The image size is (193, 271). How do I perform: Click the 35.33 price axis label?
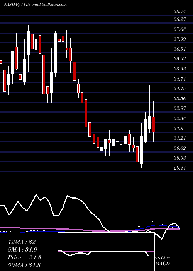[x=180, y=69]
